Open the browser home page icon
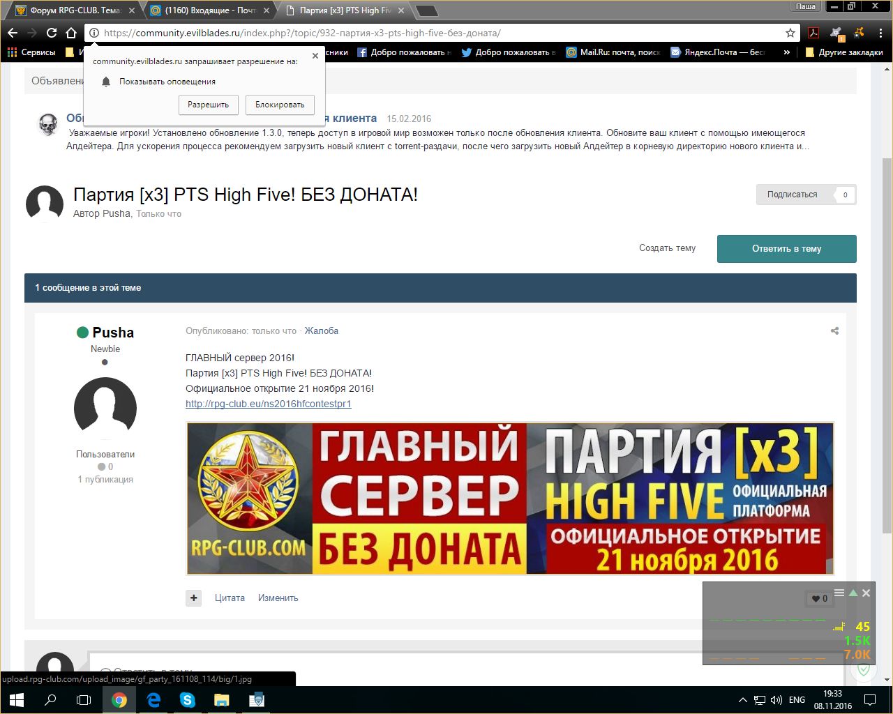The image size is (893, 714). pos(70,33)
